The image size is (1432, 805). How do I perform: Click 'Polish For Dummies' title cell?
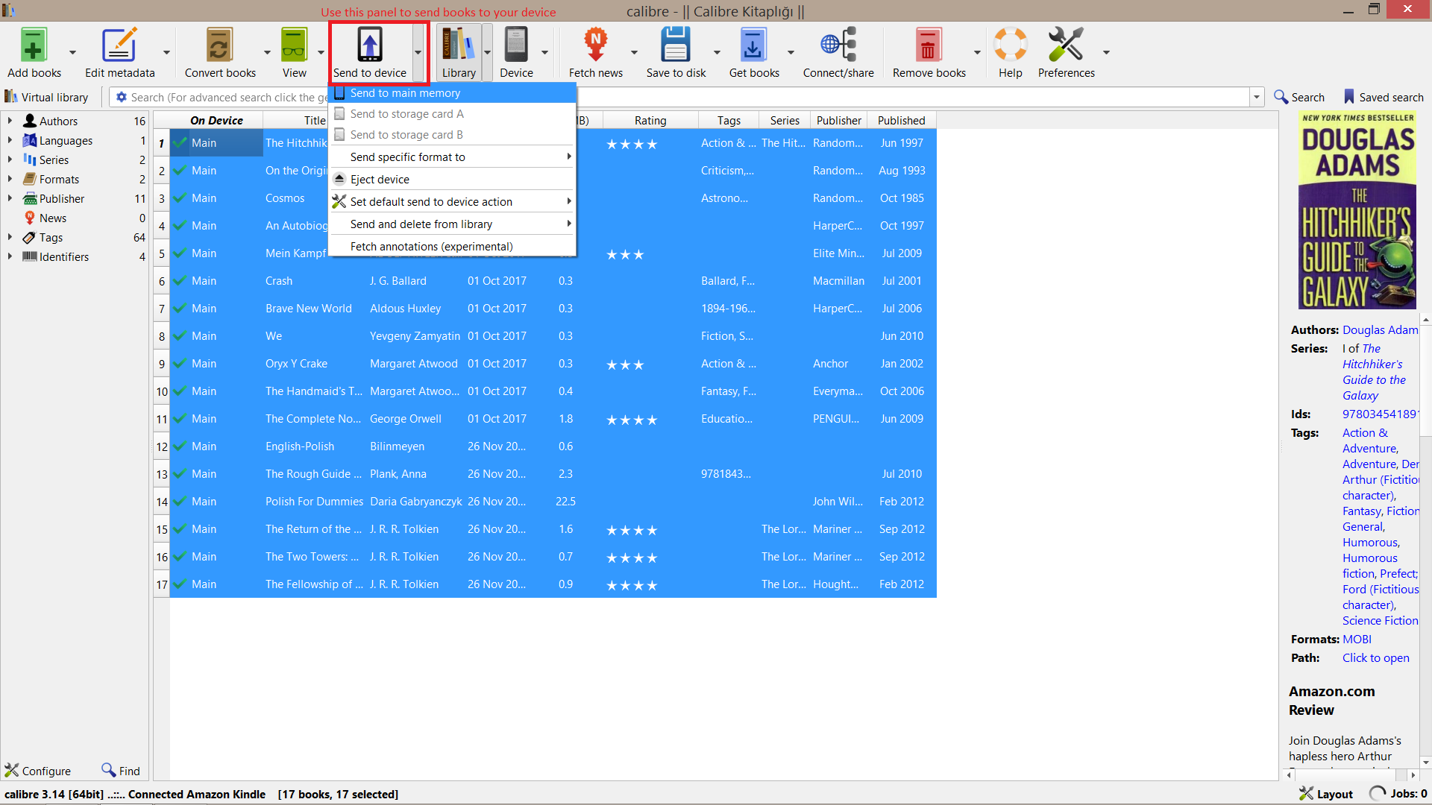pos(314,502)
